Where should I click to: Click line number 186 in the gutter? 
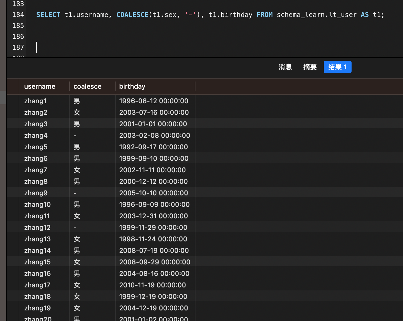(18, 36)
